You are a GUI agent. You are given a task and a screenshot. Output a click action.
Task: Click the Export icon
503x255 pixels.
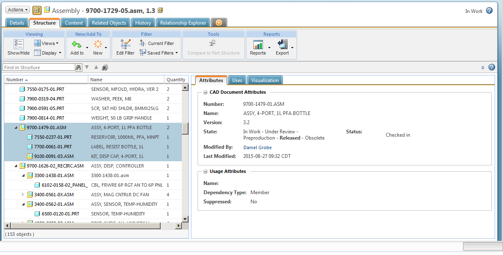(x=282, y=44)
